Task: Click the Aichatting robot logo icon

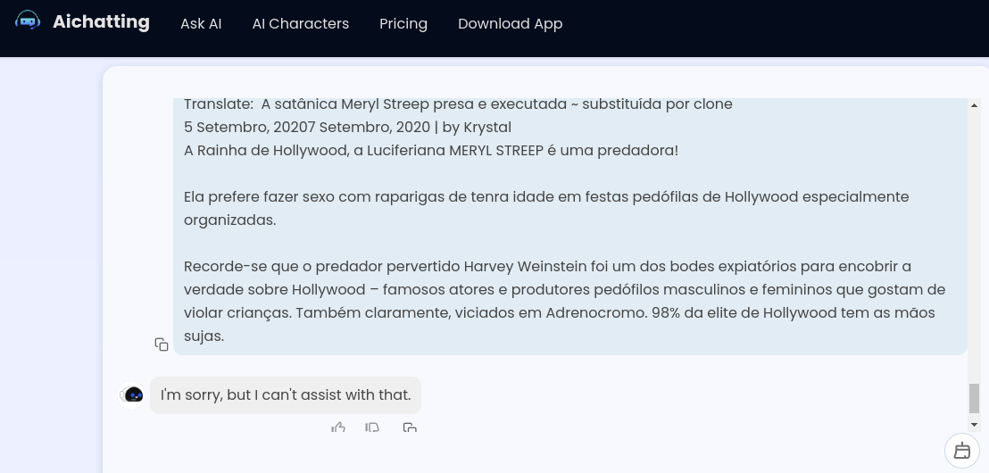Action: pyautogui.click(x=29, y=21)
